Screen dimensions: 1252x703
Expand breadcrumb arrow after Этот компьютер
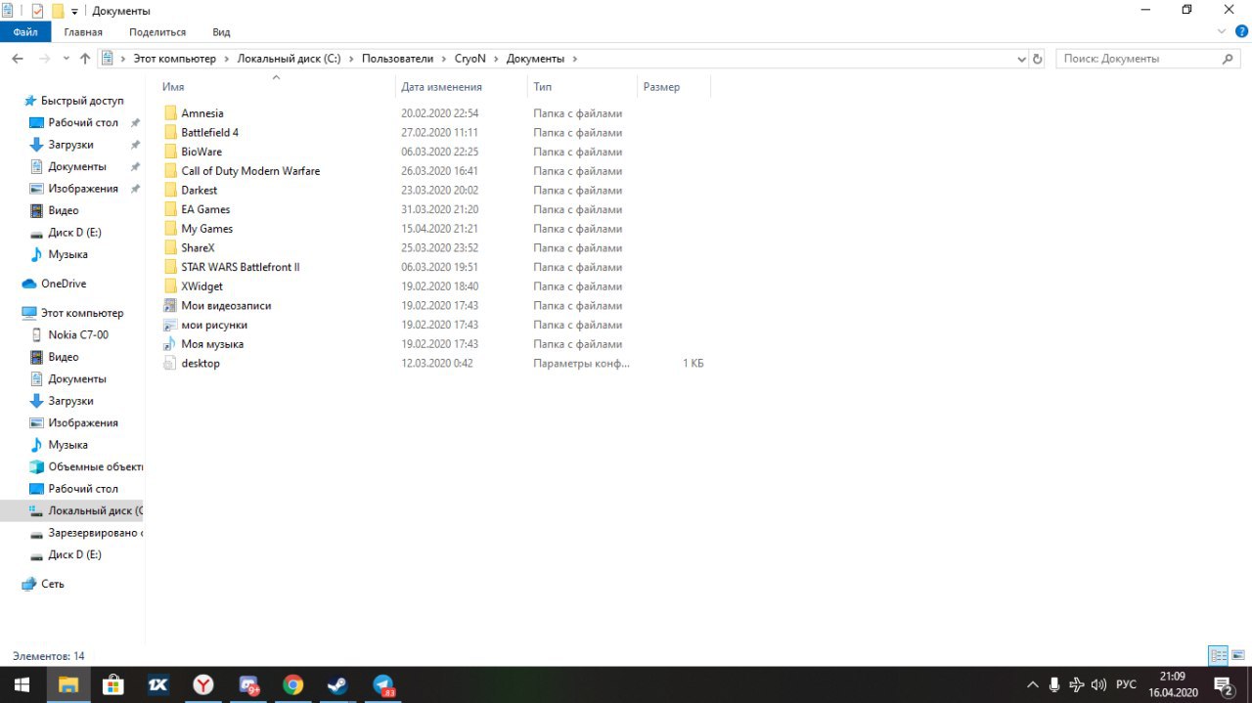(x=227, y=59)
